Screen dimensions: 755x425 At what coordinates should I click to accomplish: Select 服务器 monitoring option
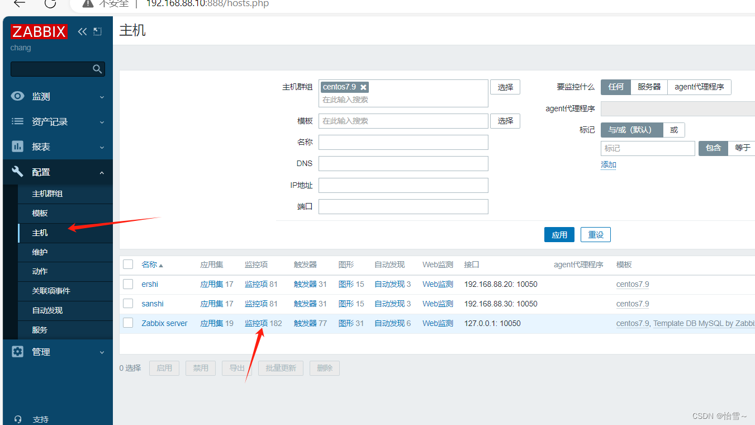click(649, 87)
